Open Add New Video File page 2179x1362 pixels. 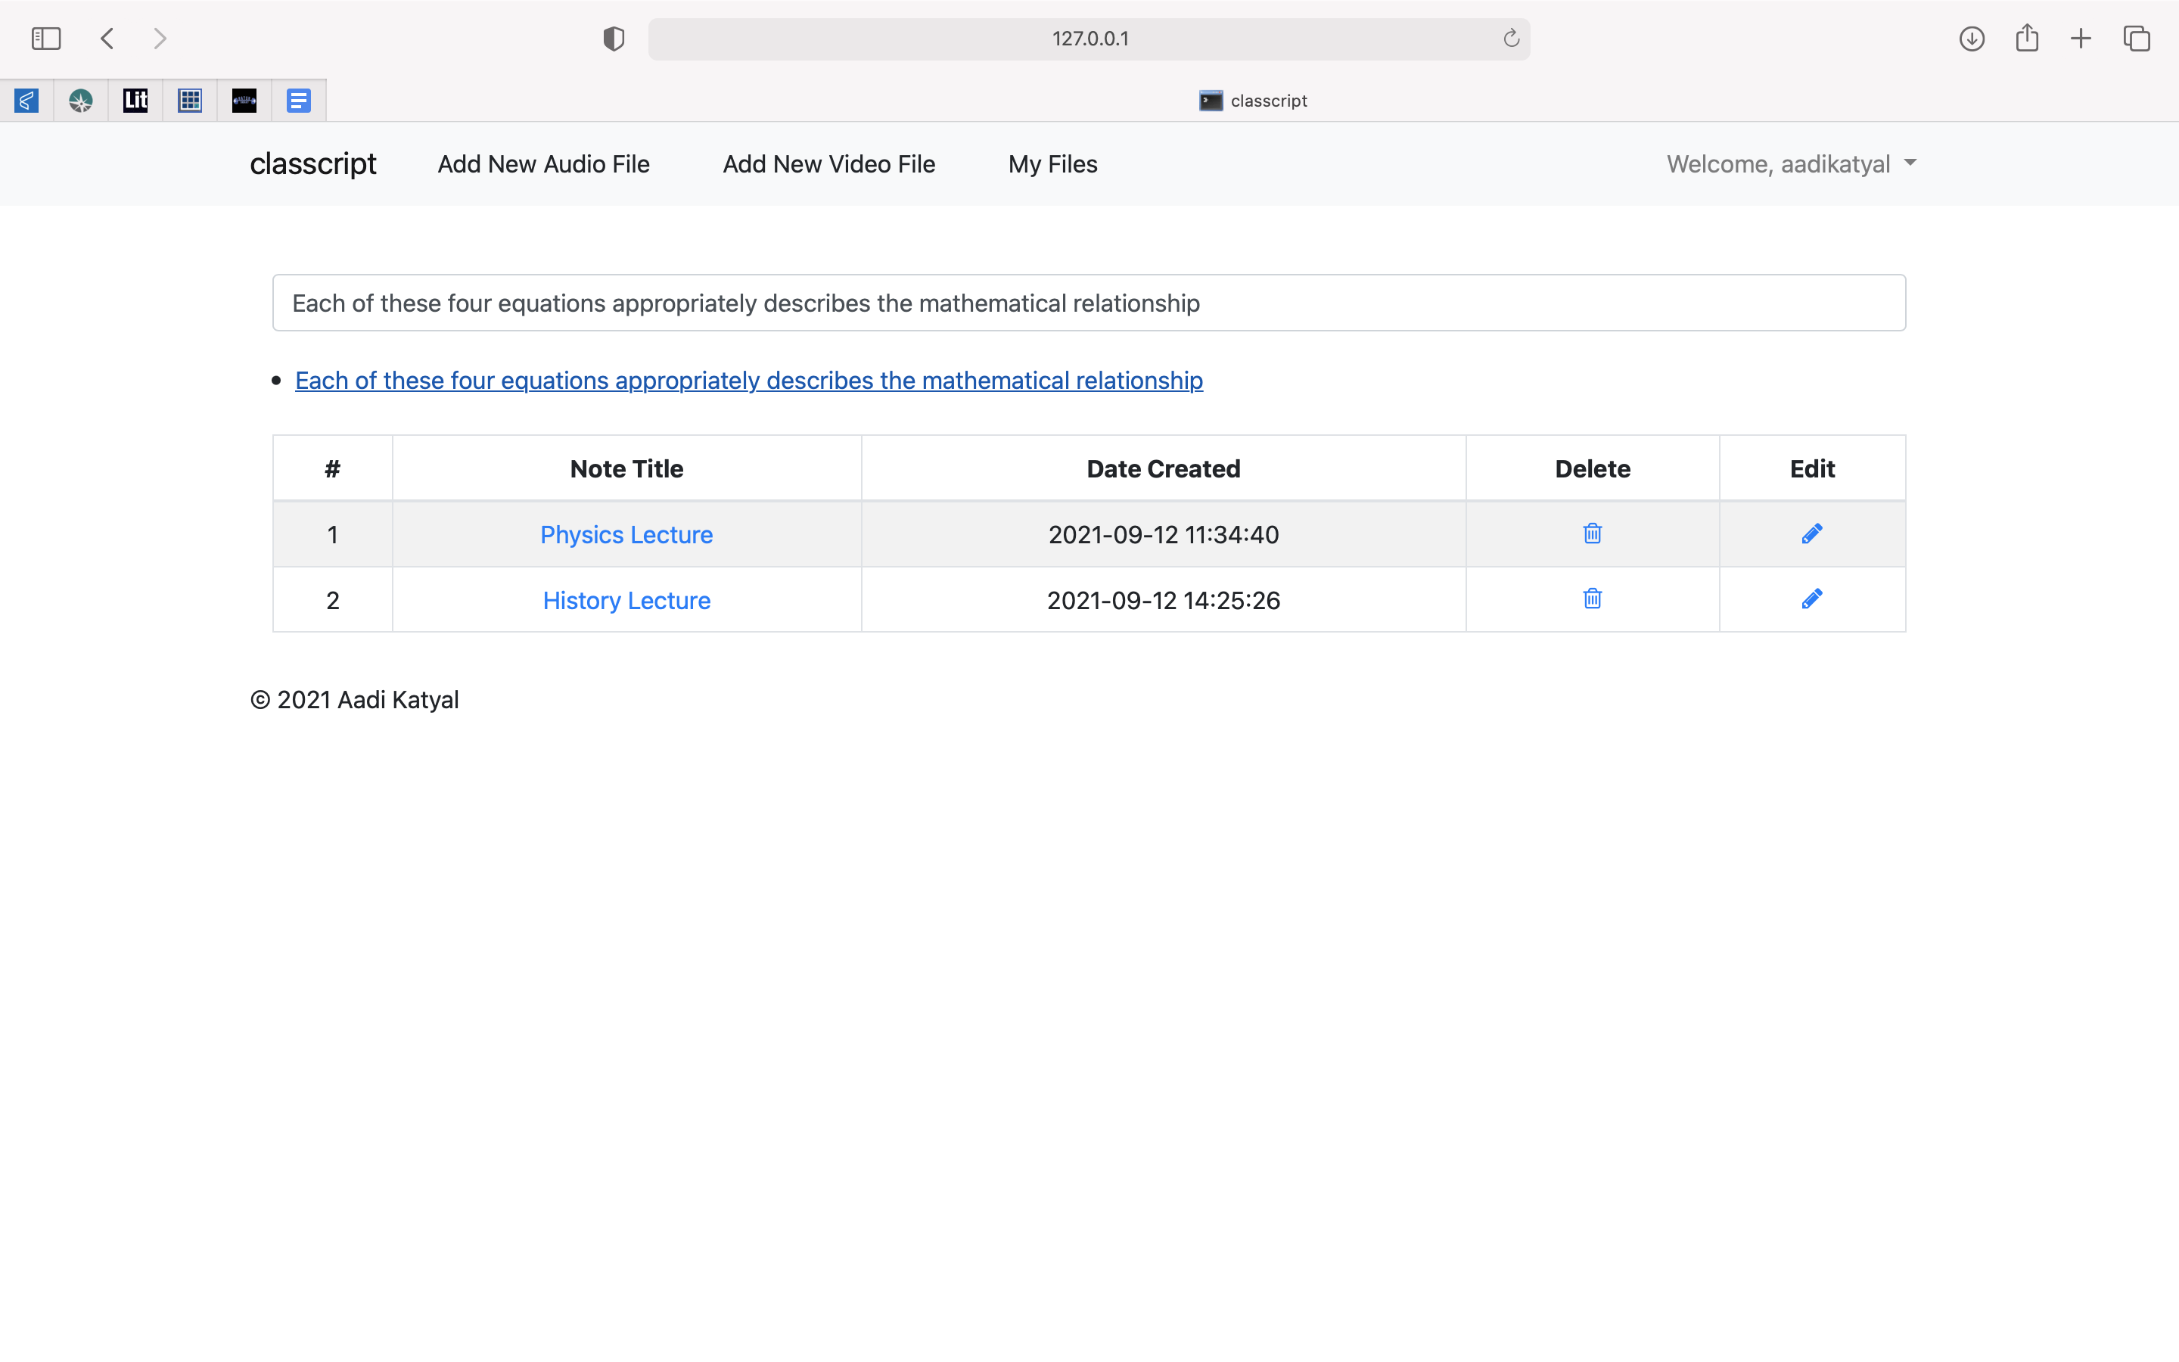pyautogui.click(x=828, y=164)
